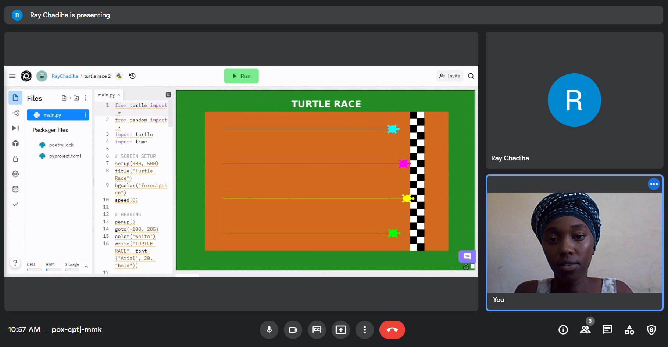Click the pox-cptj-mmk meeting code
The height and width of the screenshot is (347, 668).
[x=76, y=330]
